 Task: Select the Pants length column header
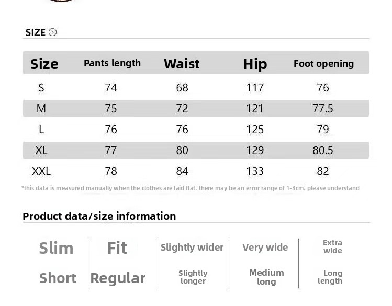pyautogui.click(x=112, y=63)
